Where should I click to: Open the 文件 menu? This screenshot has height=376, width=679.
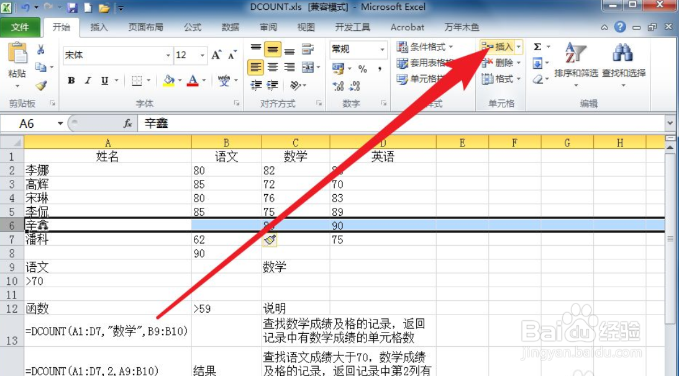coord(21,27)
